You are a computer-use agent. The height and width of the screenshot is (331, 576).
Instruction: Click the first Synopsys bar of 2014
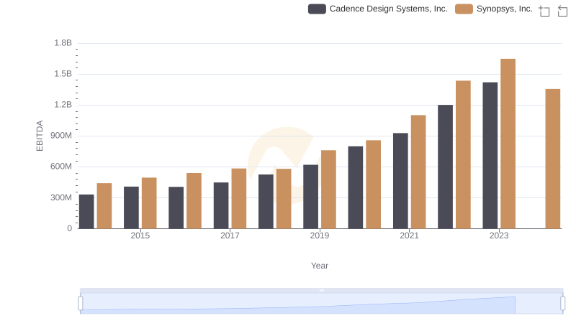pyautogui.click(x=104, y=206)
